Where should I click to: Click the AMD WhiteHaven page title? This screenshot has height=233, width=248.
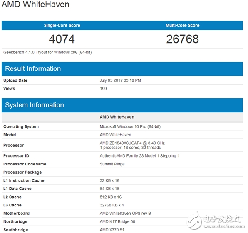click(x=35, y=4)
